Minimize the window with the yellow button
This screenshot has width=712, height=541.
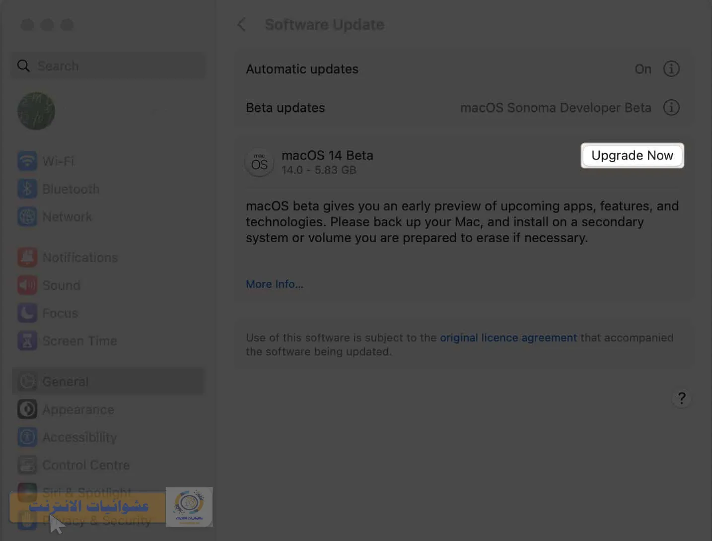click(47, 25)
